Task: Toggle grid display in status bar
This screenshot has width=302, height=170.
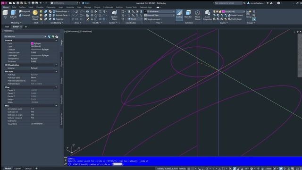Action: [x=189, y=169]
